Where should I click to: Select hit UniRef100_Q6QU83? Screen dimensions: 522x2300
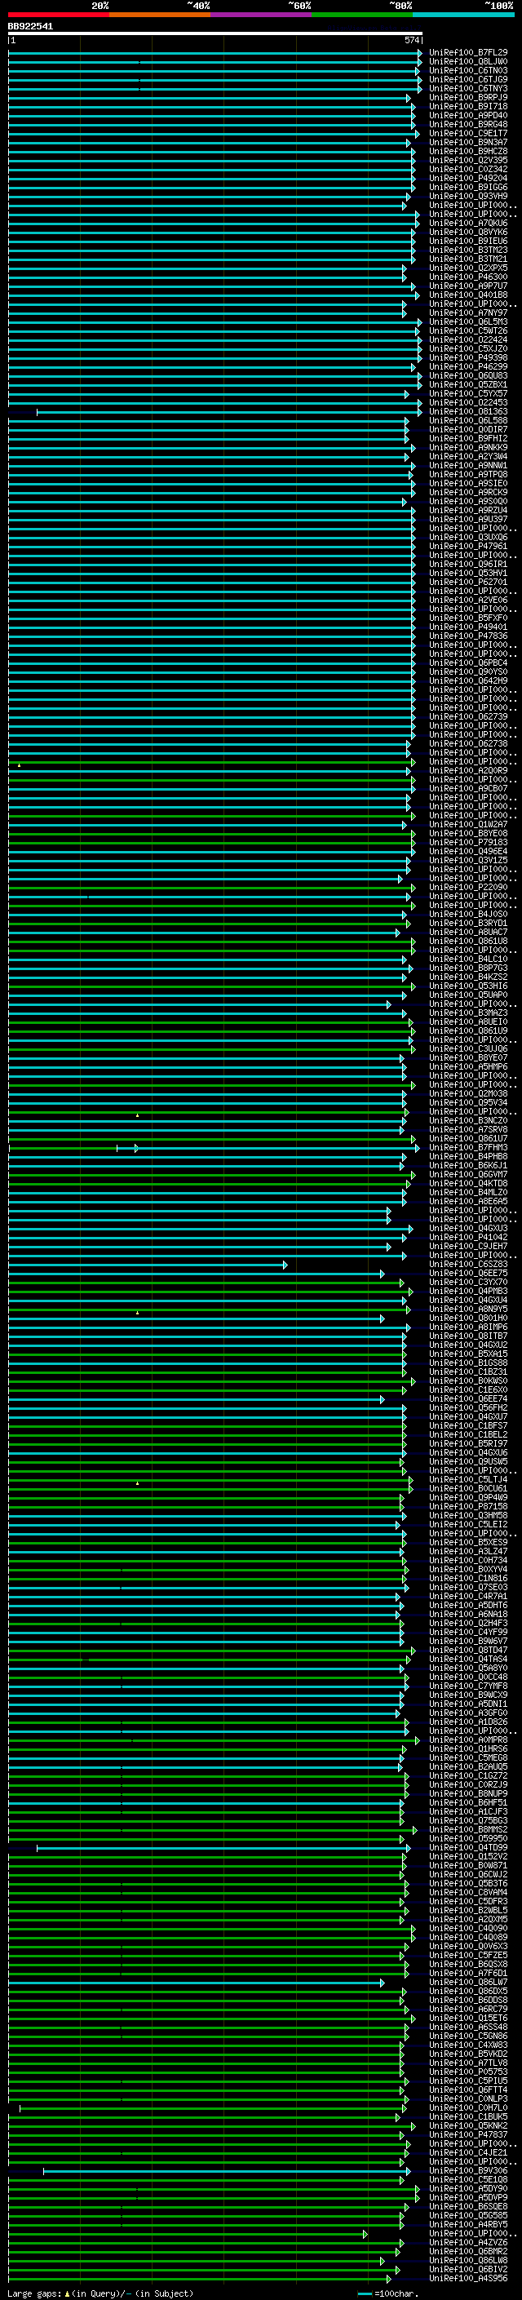[467, 376]
